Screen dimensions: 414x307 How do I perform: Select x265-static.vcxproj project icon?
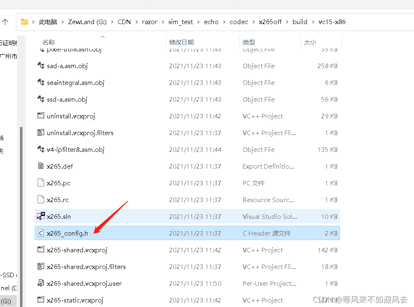[x=40, y=300]
